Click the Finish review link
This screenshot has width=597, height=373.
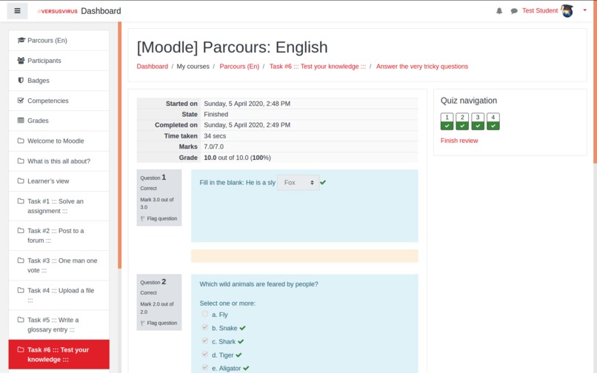[x=459, y=141]
